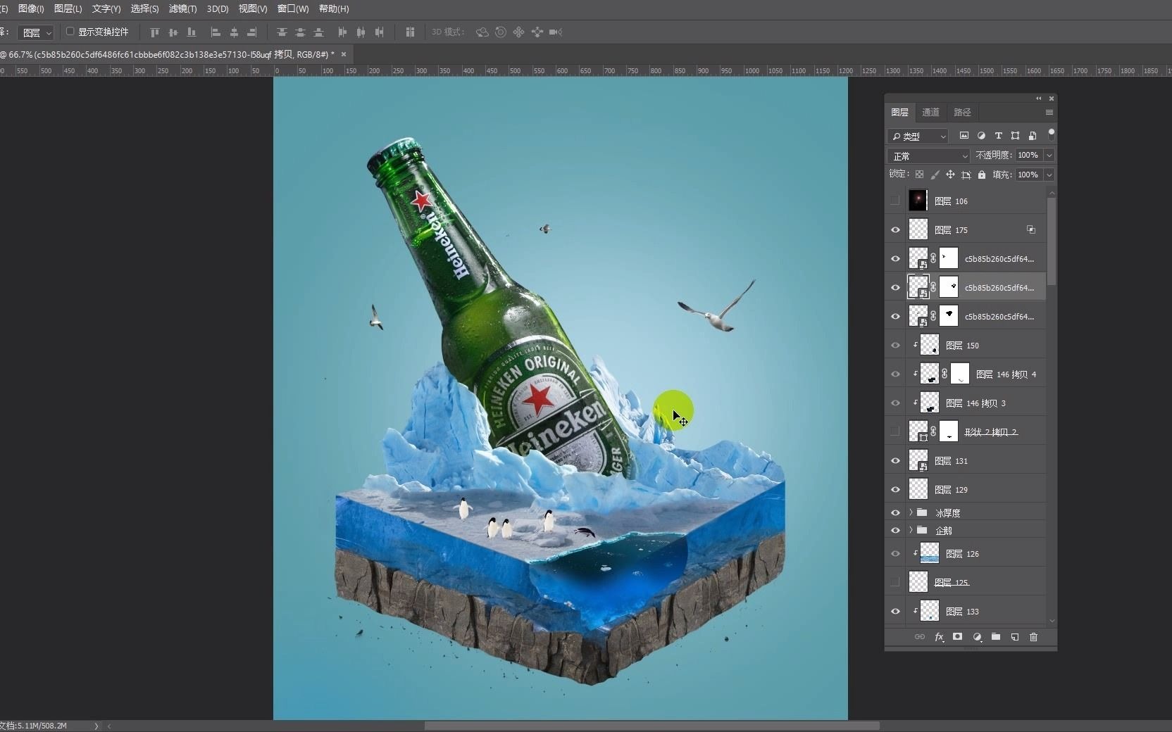Toggle the layer filtering switch
This screenshot has height=732, width=1172.
tap(1052, 134)
